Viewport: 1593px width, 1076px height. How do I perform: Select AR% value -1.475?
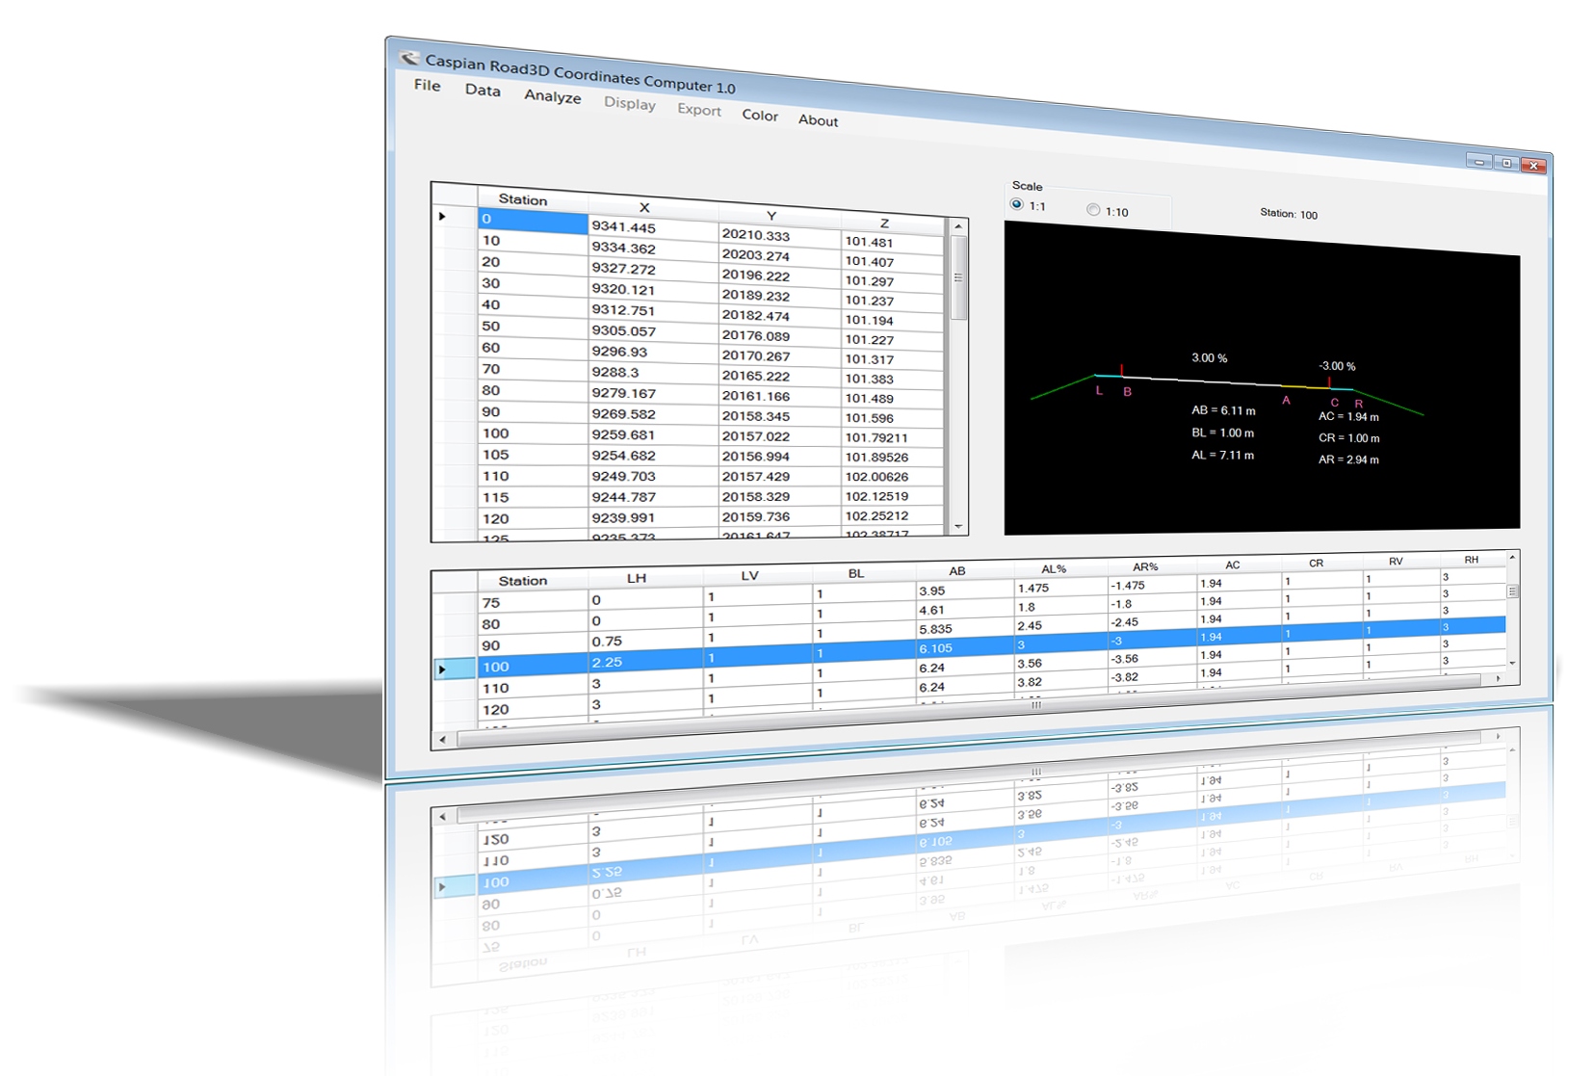click(1151, 585)
